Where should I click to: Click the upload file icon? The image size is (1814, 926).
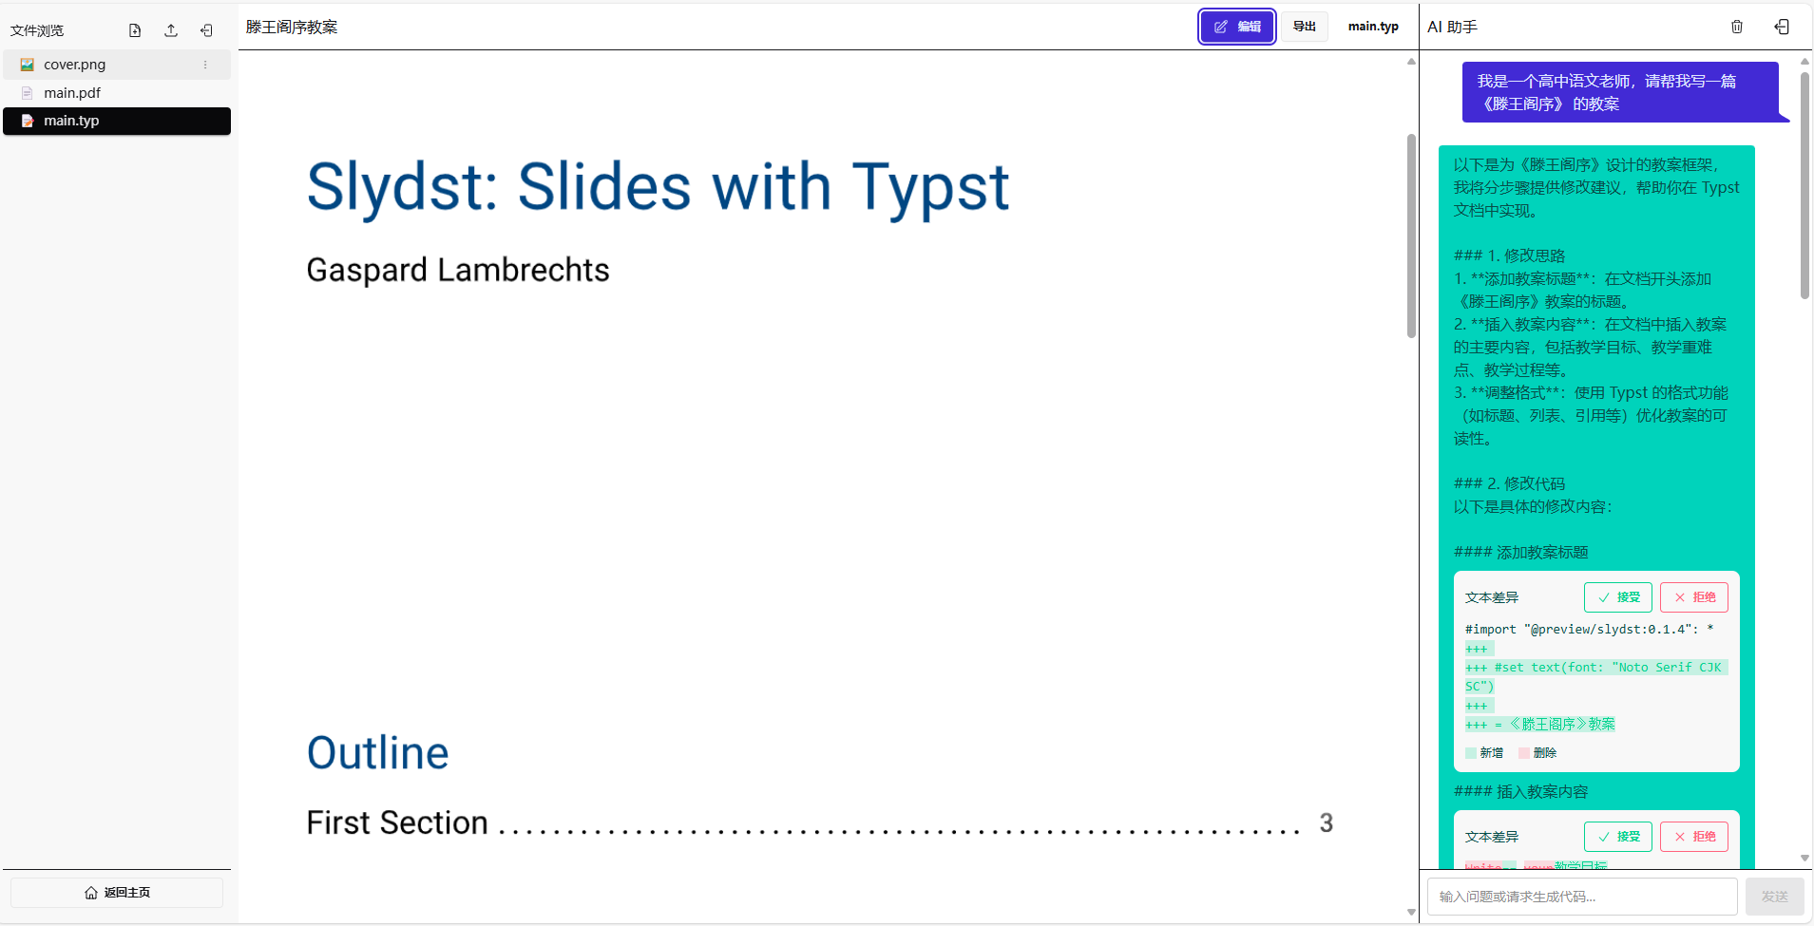pyautogui.click(x=171, y=30)
